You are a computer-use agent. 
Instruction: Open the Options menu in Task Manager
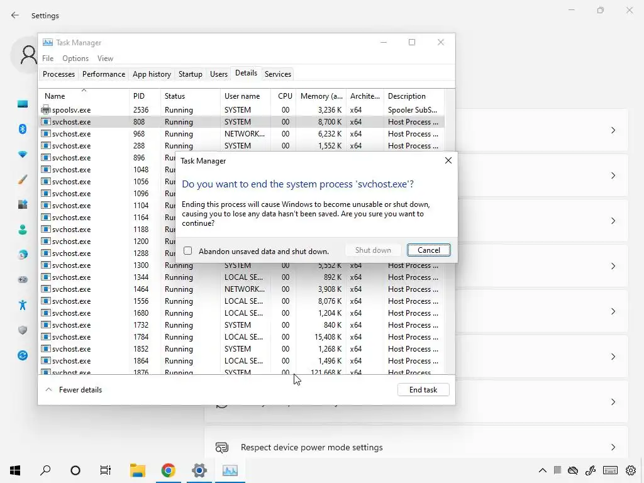click(75, 58)
